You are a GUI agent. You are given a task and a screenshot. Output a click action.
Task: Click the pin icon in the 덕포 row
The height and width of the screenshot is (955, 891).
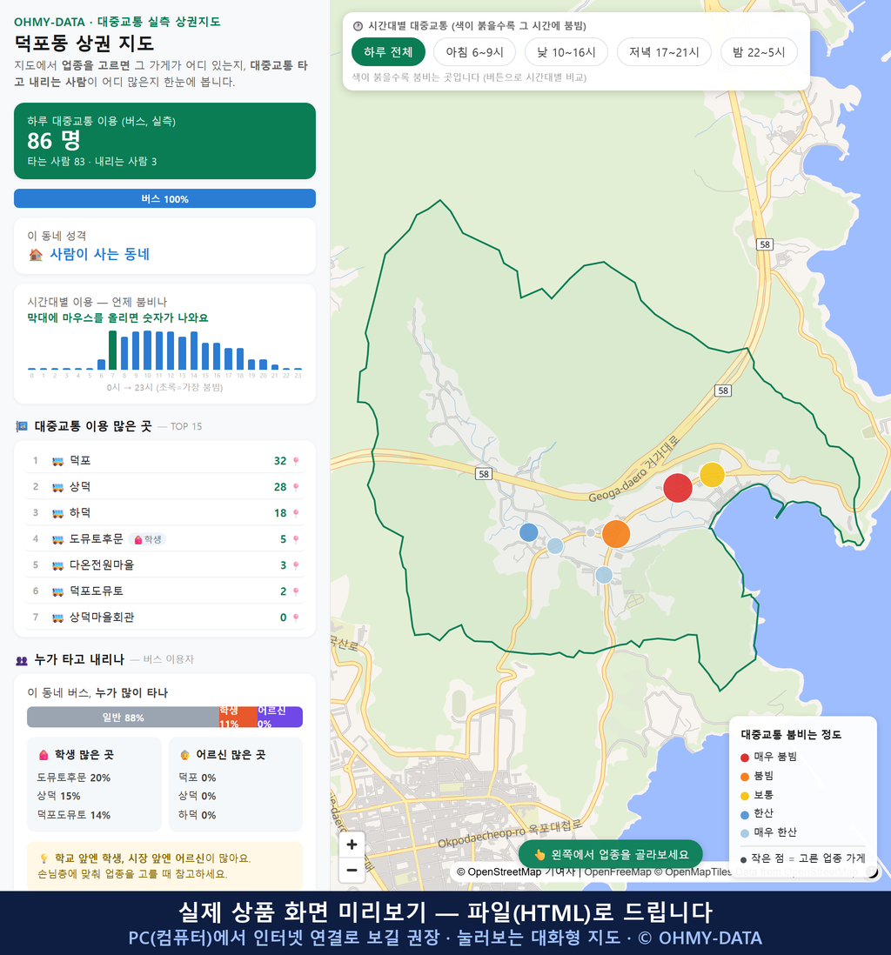296,461
